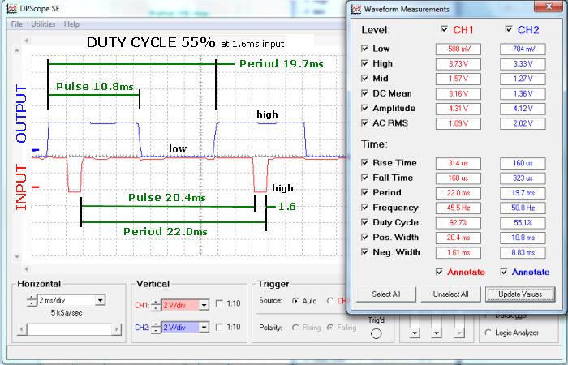Close the Waveform Measurements window
The width and height of the screenshot is (568, 365).
point(549,6)
